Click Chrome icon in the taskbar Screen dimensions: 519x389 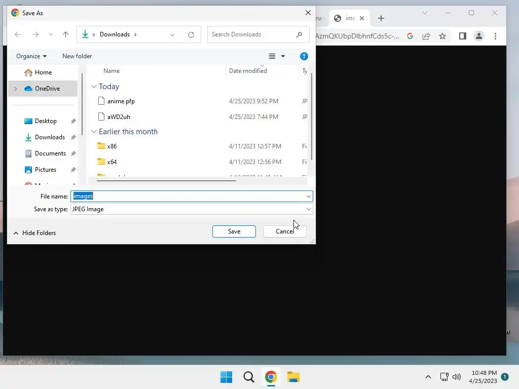click(271, 377)
